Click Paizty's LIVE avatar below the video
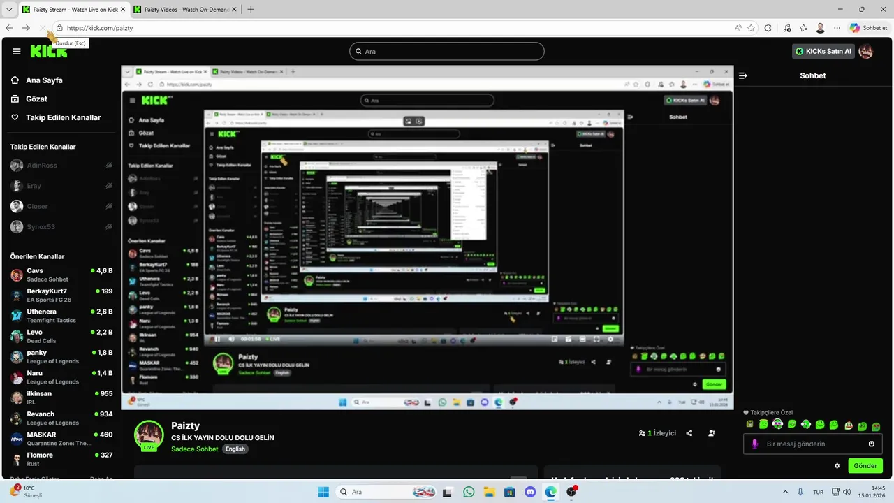Image resolution: width=894 pixels, height=503 pixels. 149,435
